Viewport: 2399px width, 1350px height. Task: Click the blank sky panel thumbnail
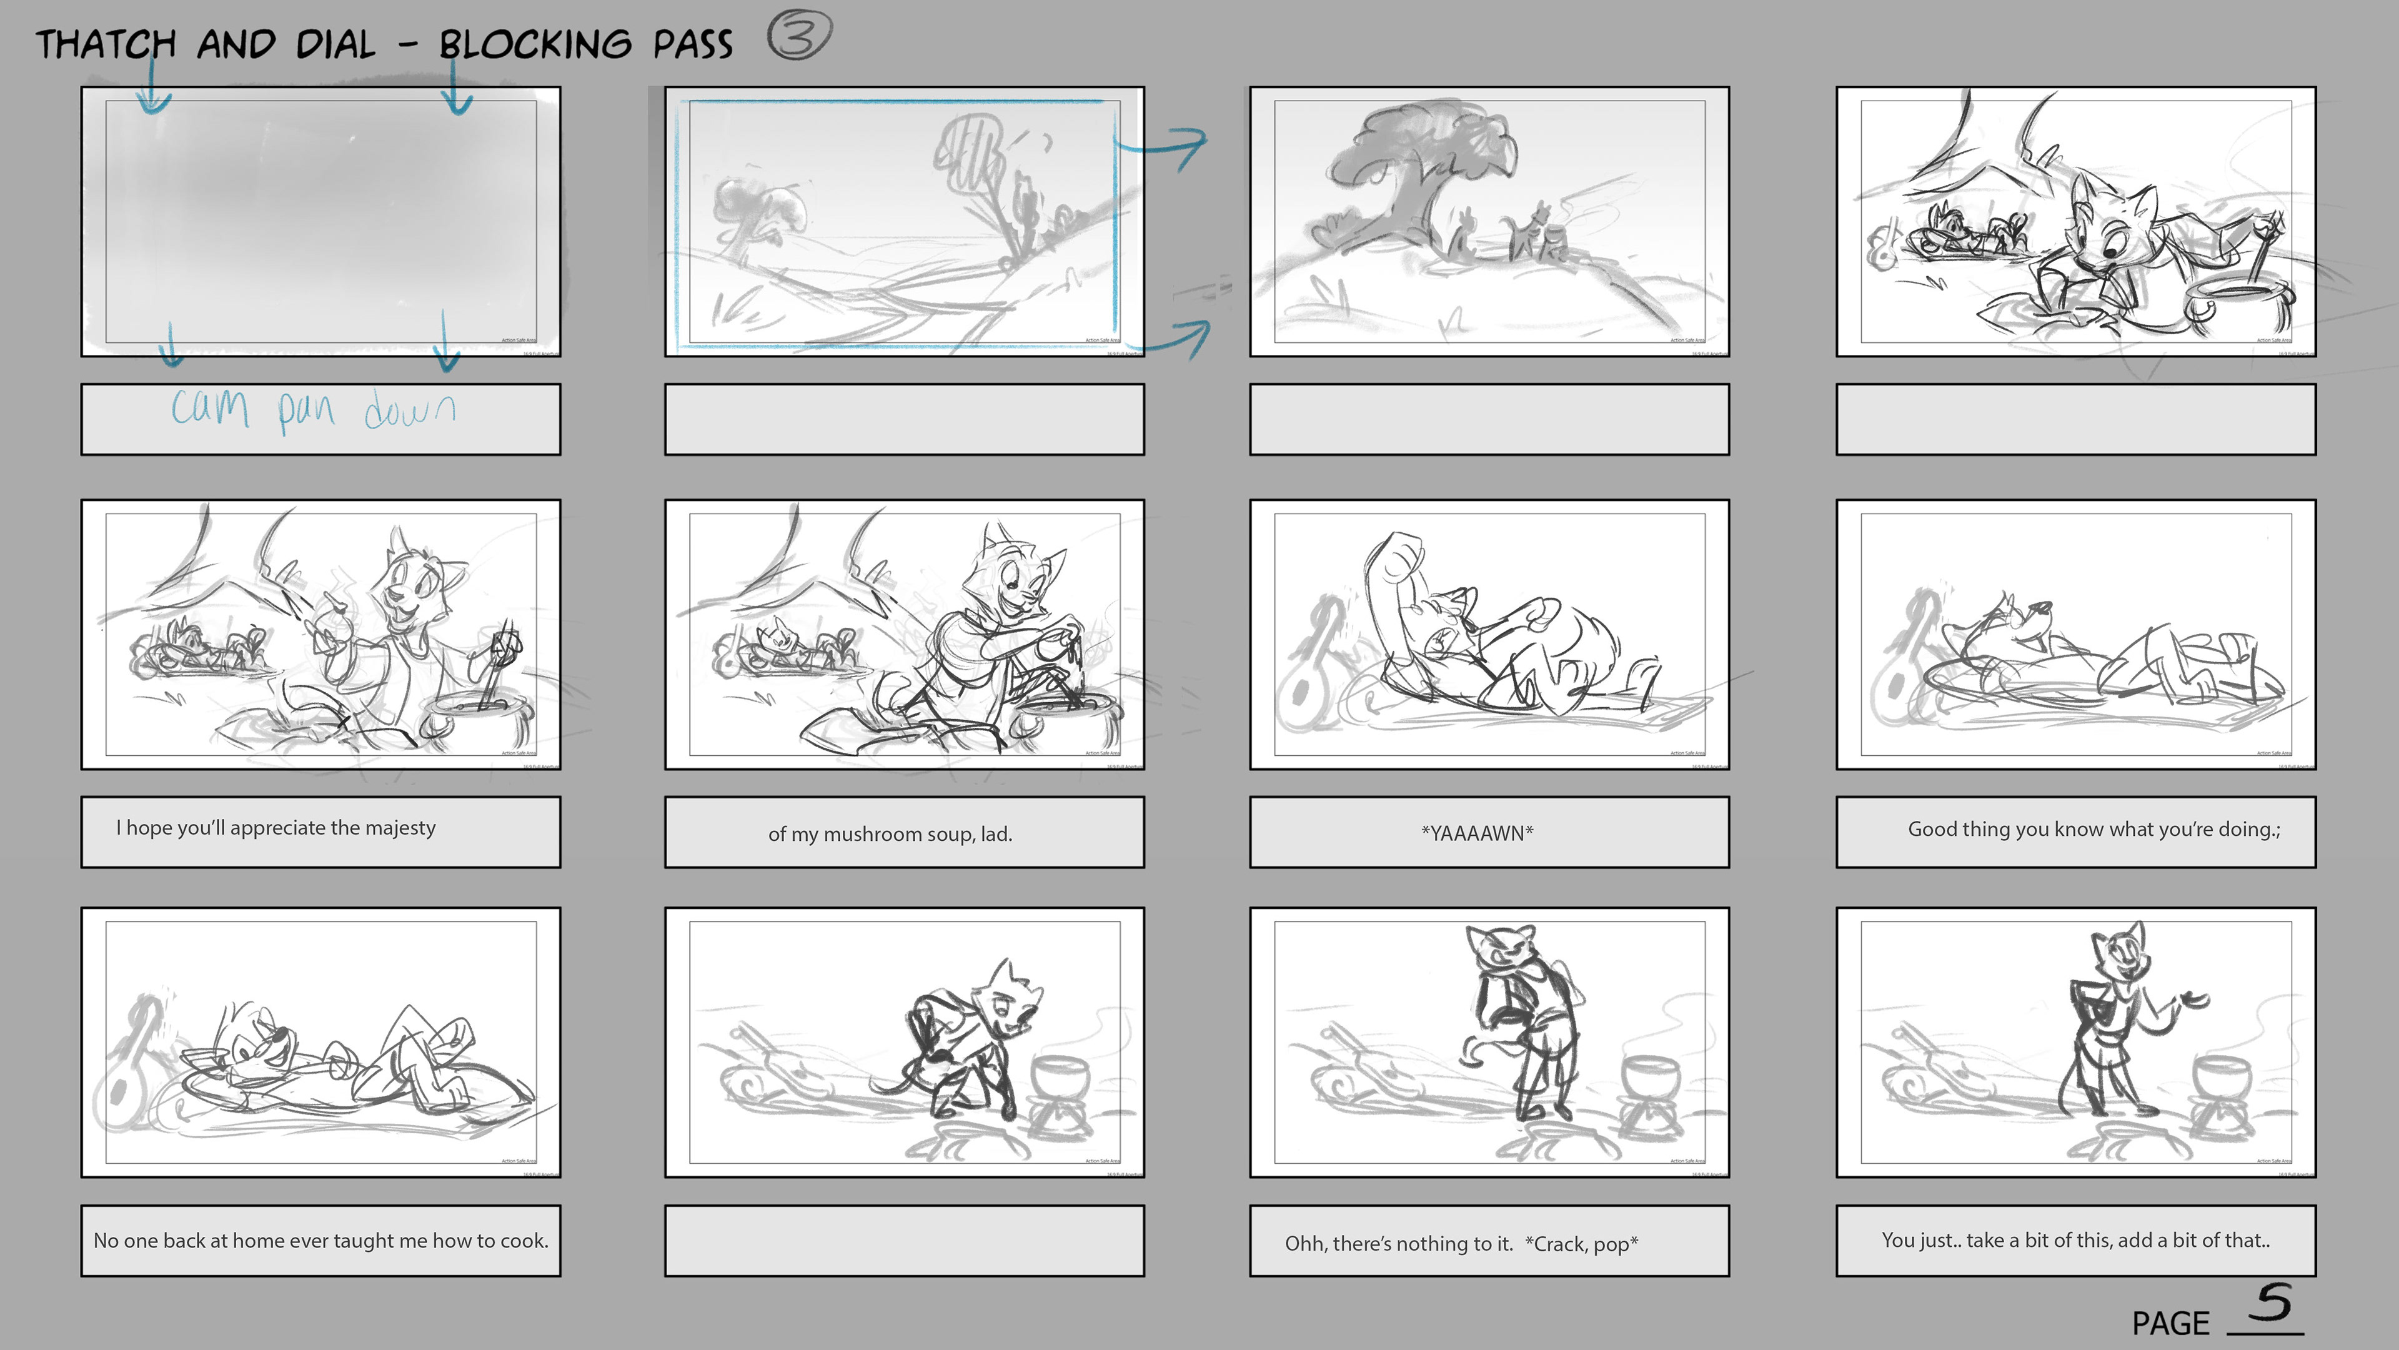pos(320,222)
